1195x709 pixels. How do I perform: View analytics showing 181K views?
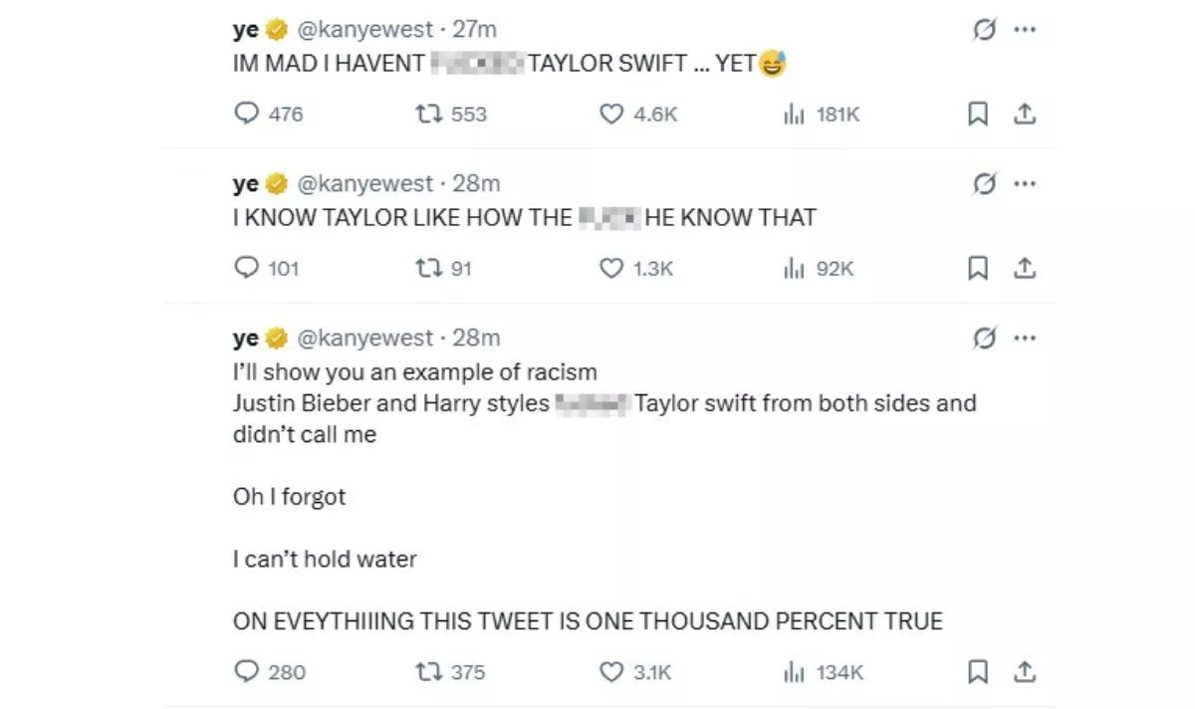[x=794, y=115]
